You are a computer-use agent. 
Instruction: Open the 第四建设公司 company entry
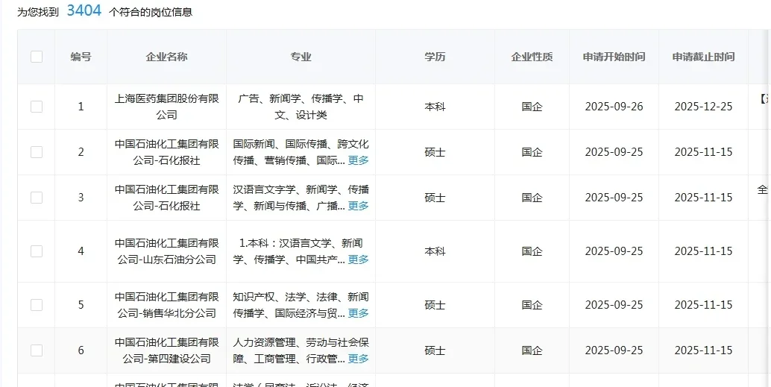tap(167, 350)
